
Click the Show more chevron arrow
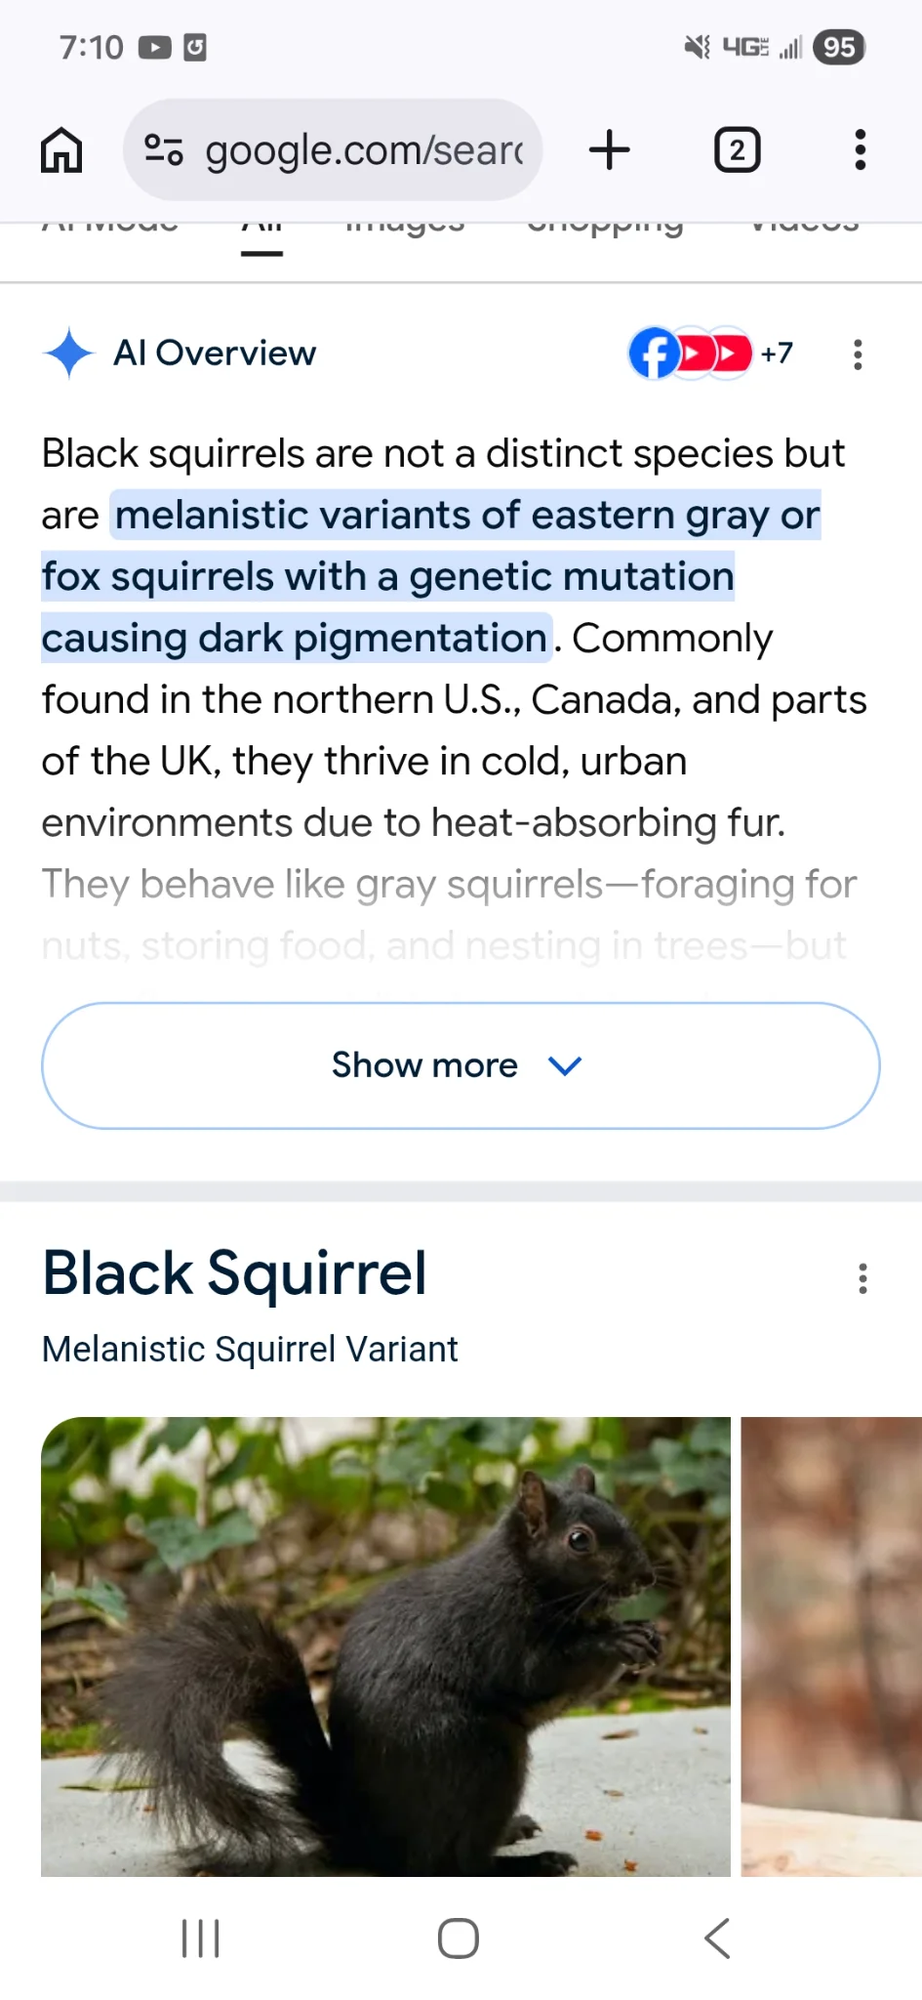pos(565,1065)
